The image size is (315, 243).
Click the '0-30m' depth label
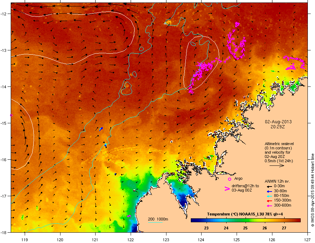[x=280, y=186]
